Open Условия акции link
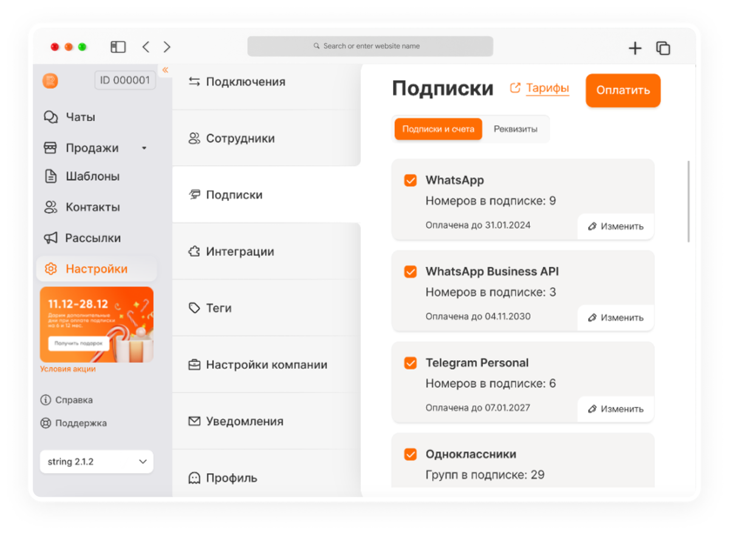The image size is (729, 535). click(x=67, y=369)
